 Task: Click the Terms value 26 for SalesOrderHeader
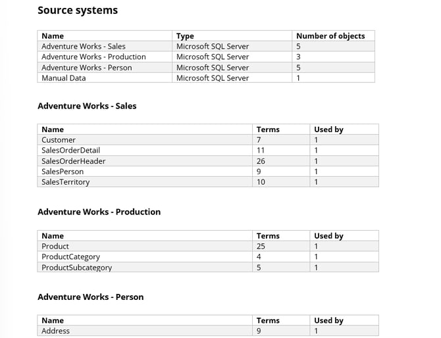[x=261, y=161]
